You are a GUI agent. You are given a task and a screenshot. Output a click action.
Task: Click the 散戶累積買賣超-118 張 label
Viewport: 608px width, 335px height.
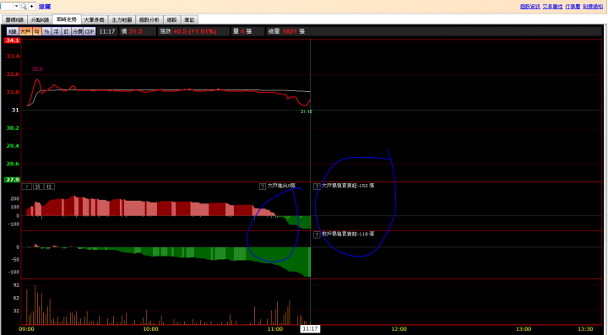point(348,234)
